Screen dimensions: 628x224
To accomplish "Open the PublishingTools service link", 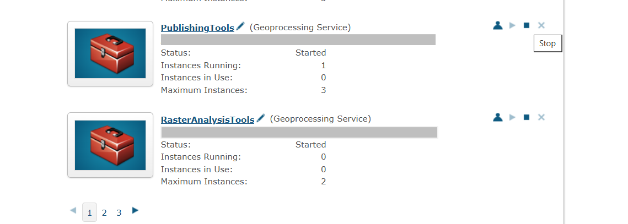I will [x=197, y=28].
